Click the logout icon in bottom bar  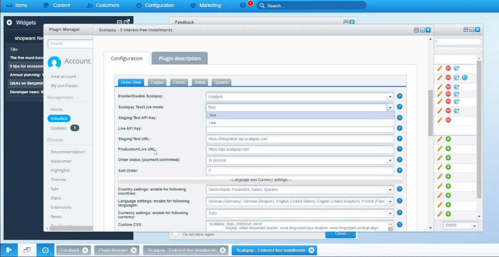pyautogui.click(x=9, y=250)
